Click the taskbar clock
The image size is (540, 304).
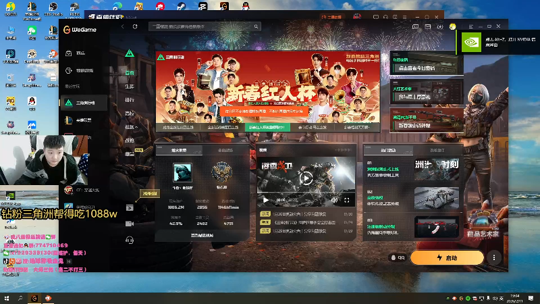(x=515, y=298)
